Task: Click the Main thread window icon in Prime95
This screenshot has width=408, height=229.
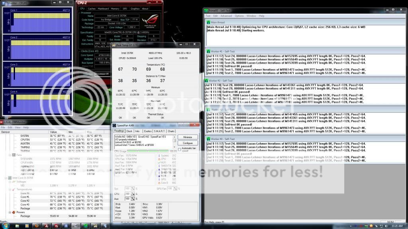Action: 208,22
